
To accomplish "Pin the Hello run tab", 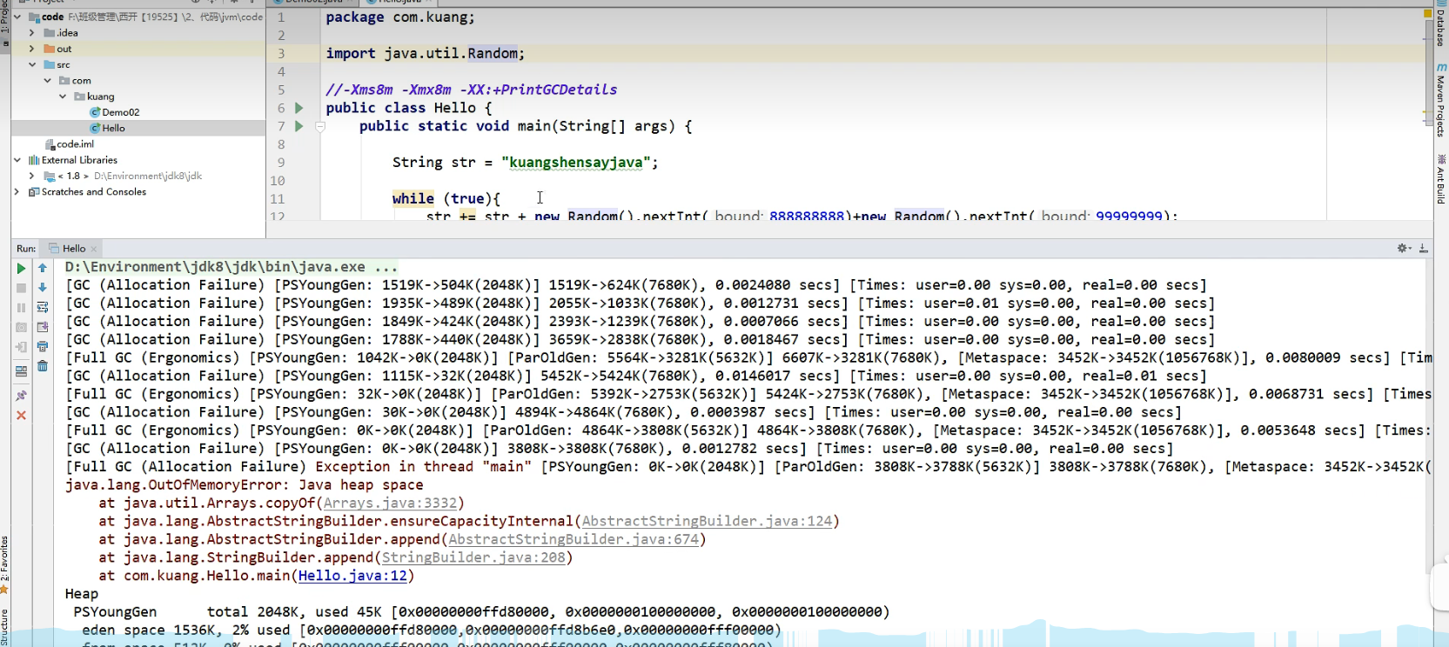I will click(21, 396).
